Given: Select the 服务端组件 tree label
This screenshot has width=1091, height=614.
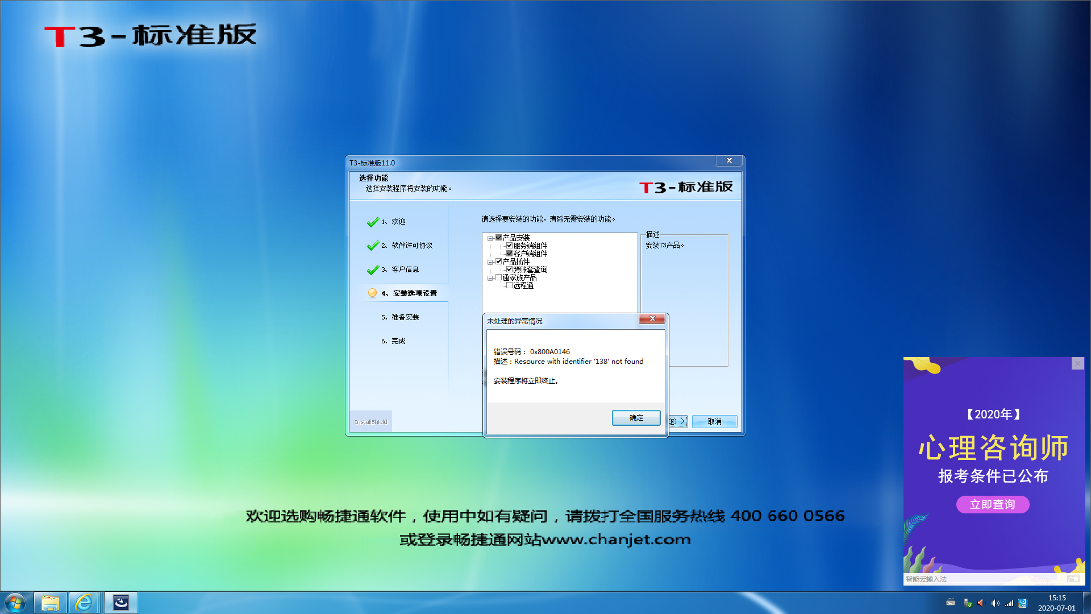Looking at the screenshot, I should (530, 246).
